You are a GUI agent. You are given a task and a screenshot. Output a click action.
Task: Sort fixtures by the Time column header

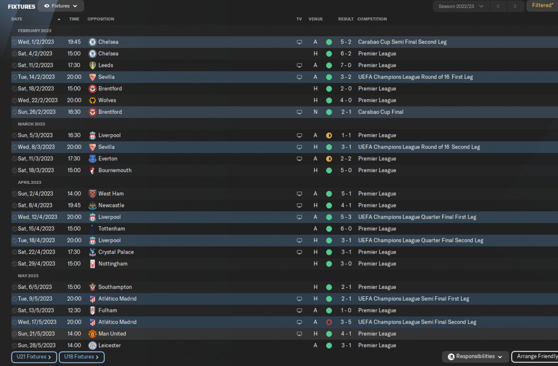(74, 19)
